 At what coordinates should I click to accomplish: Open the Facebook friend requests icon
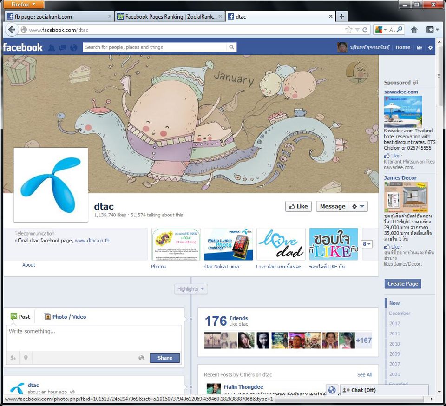tap(52, 47)
